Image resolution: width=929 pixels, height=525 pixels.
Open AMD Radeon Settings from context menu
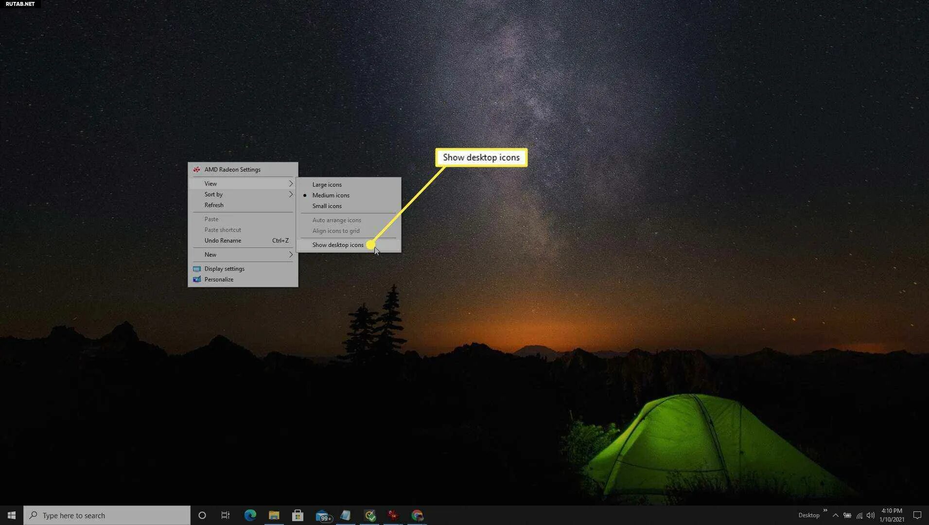pyautogui.click(x=243, y=170)
